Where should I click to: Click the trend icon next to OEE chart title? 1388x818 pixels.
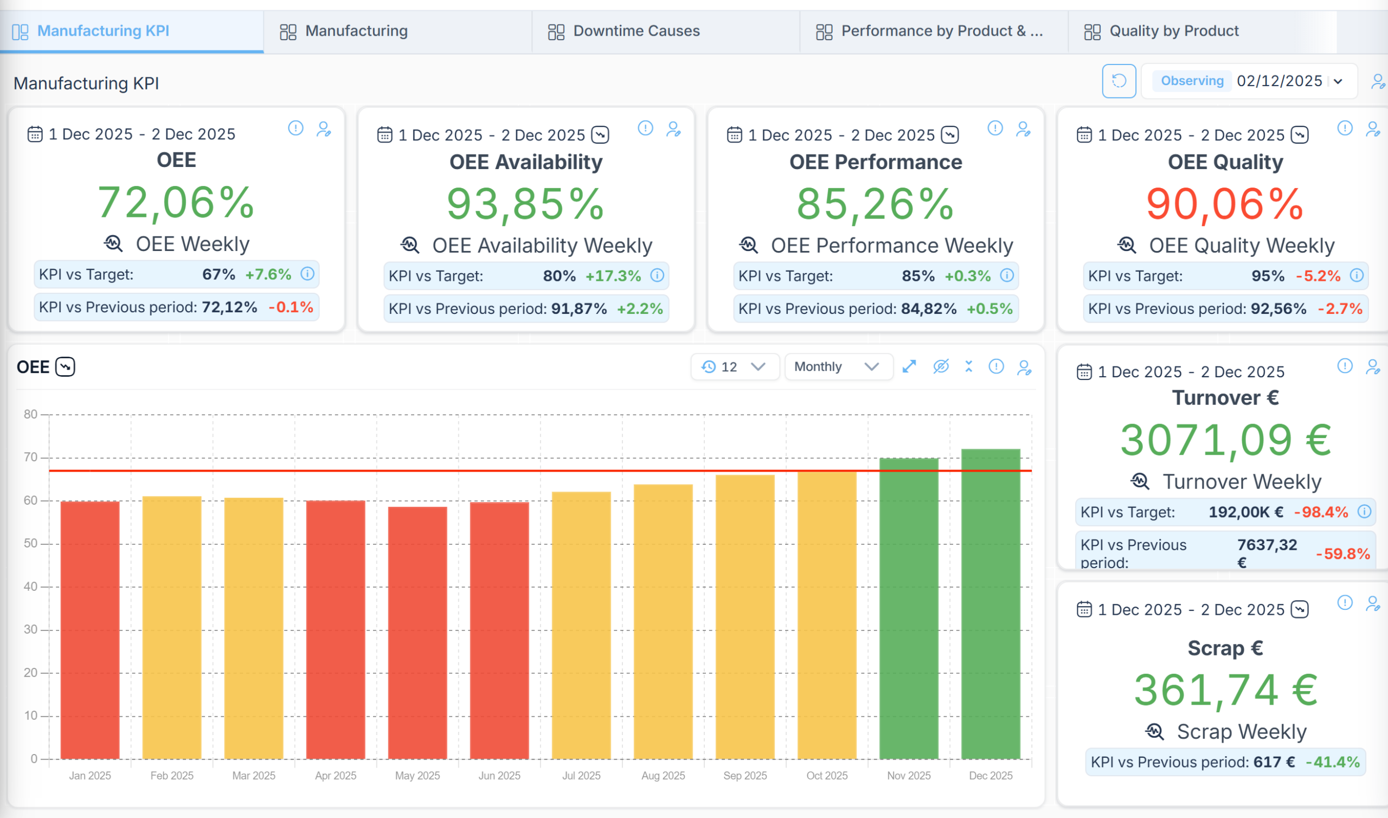65,366
